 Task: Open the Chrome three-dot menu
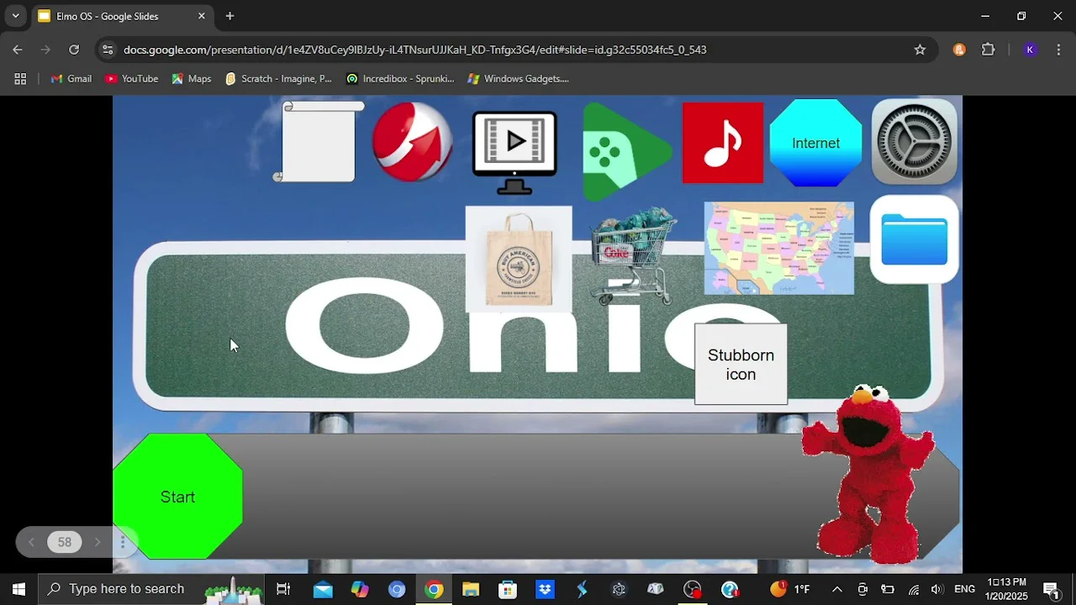point(1058,50)
